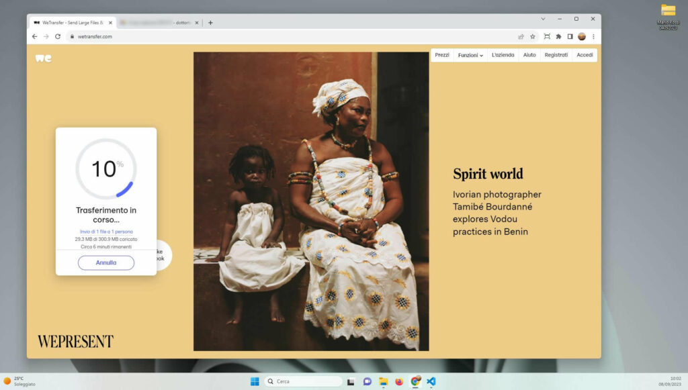688x390 pixels.
Task: View site info via the padlock icon
Action: tap(72, 37)
